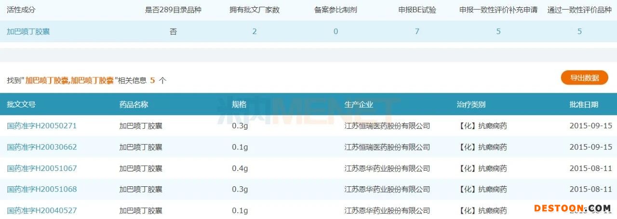Open approval number 国药准字H20030662

click(41, 147)
